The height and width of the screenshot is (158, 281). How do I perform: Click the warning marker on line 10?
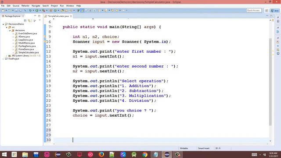[x=45, y=42]
